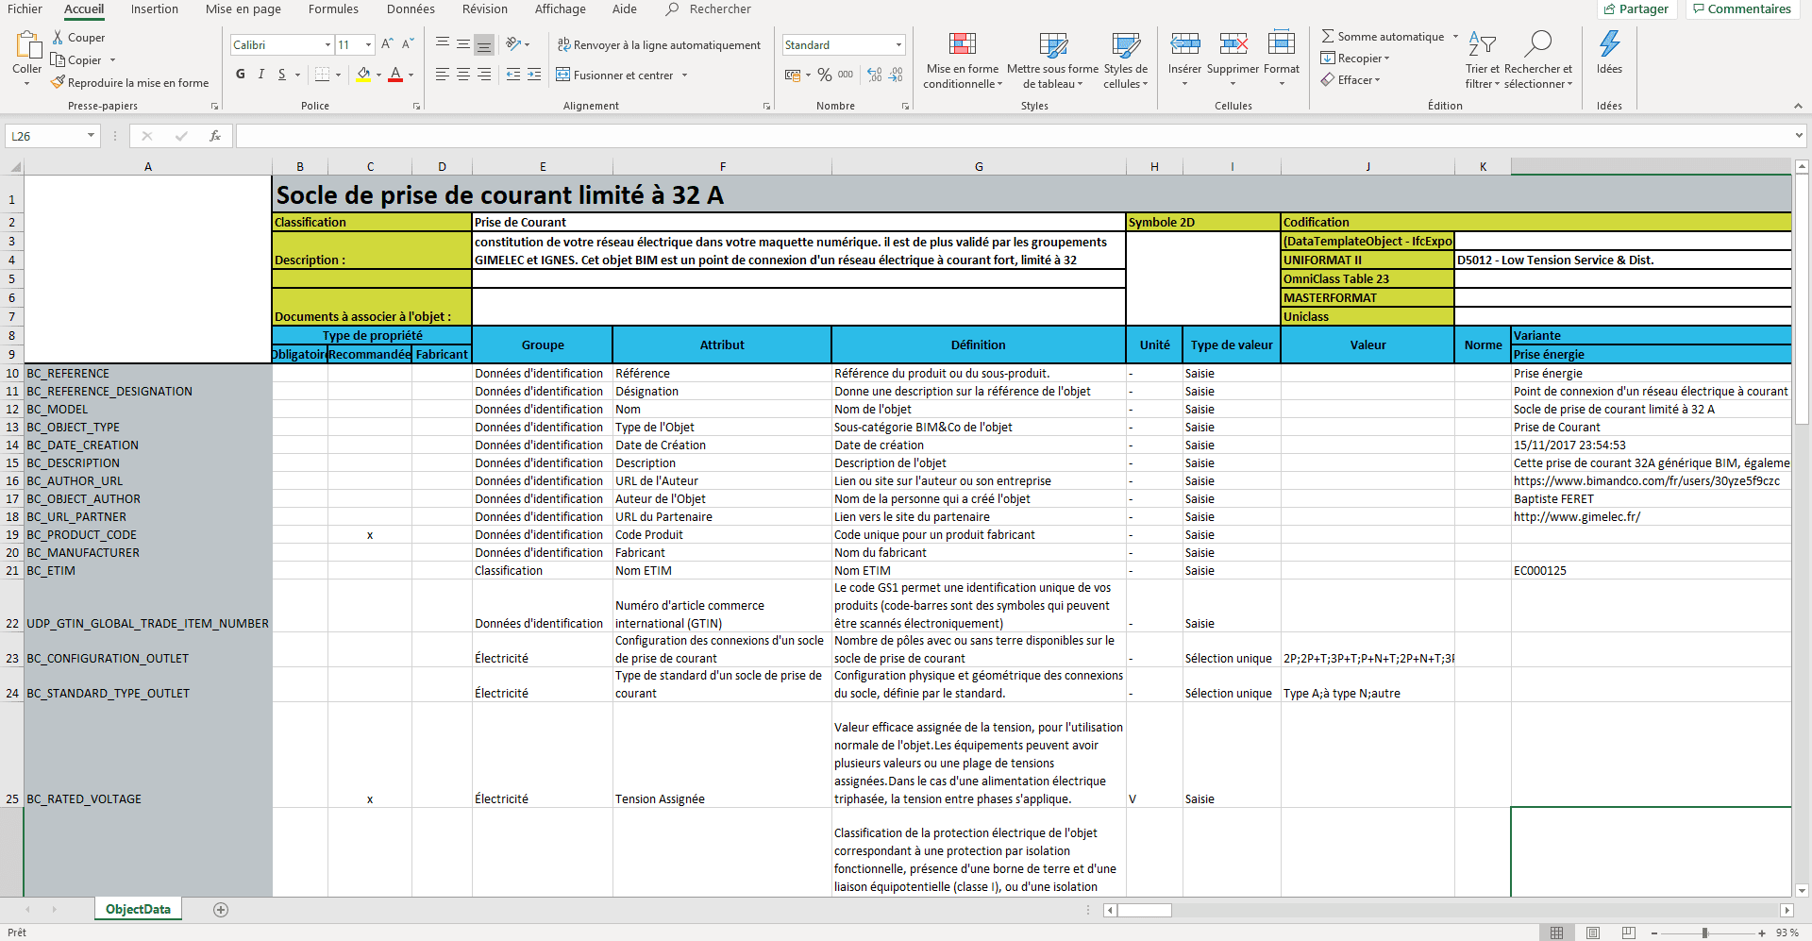Toggle italic I formatting
Screen dimensions: 1812x941
point(261,75)
